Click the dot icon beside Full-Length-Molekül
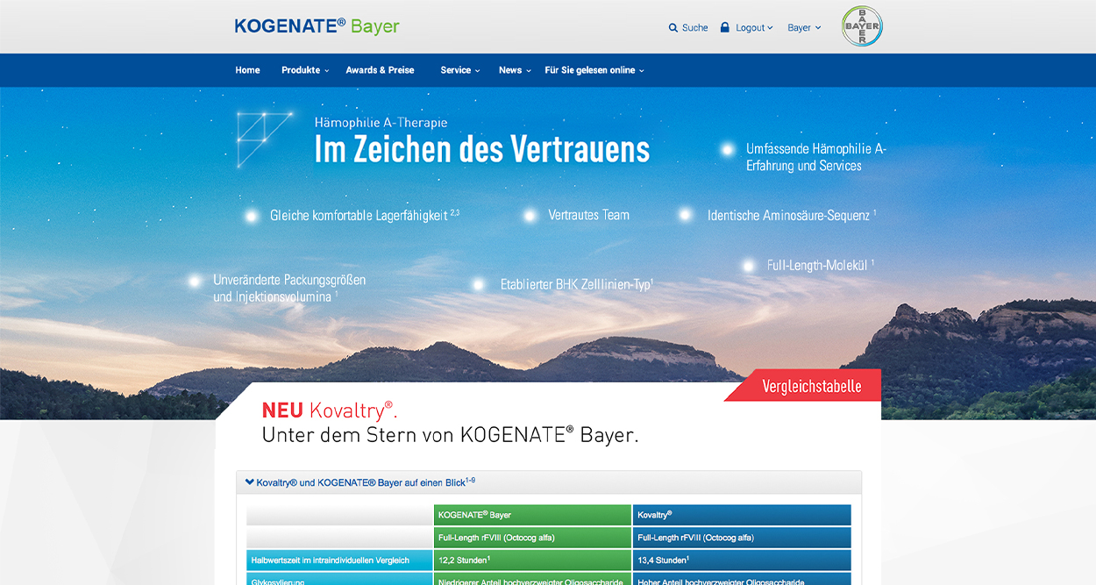The height and width of the screenshot is (585, 1096). click(x=748, y=264)
